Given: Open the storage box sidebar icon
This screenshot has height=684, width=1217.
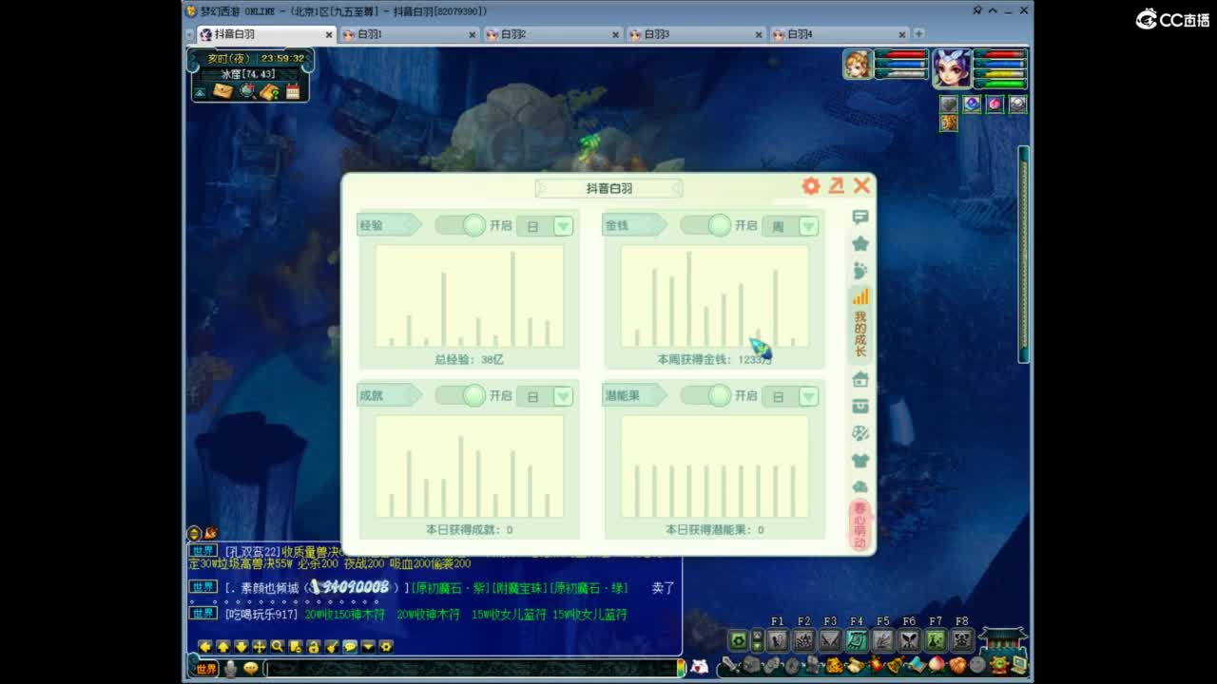Looking at the screenshot, I should pyautogui.click(x=860, y=407).
